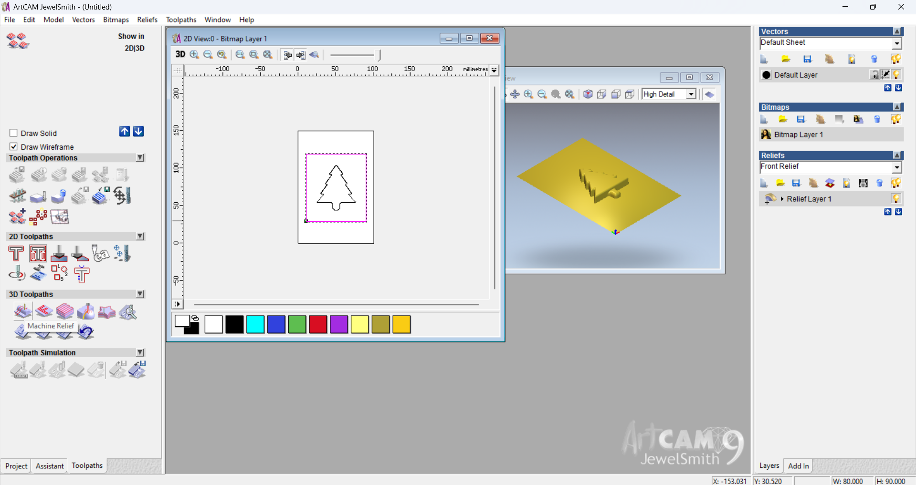Toggle Default Layer visibility light bulb
The height and width of the screenshot is (485, 916).
(897, 75)
